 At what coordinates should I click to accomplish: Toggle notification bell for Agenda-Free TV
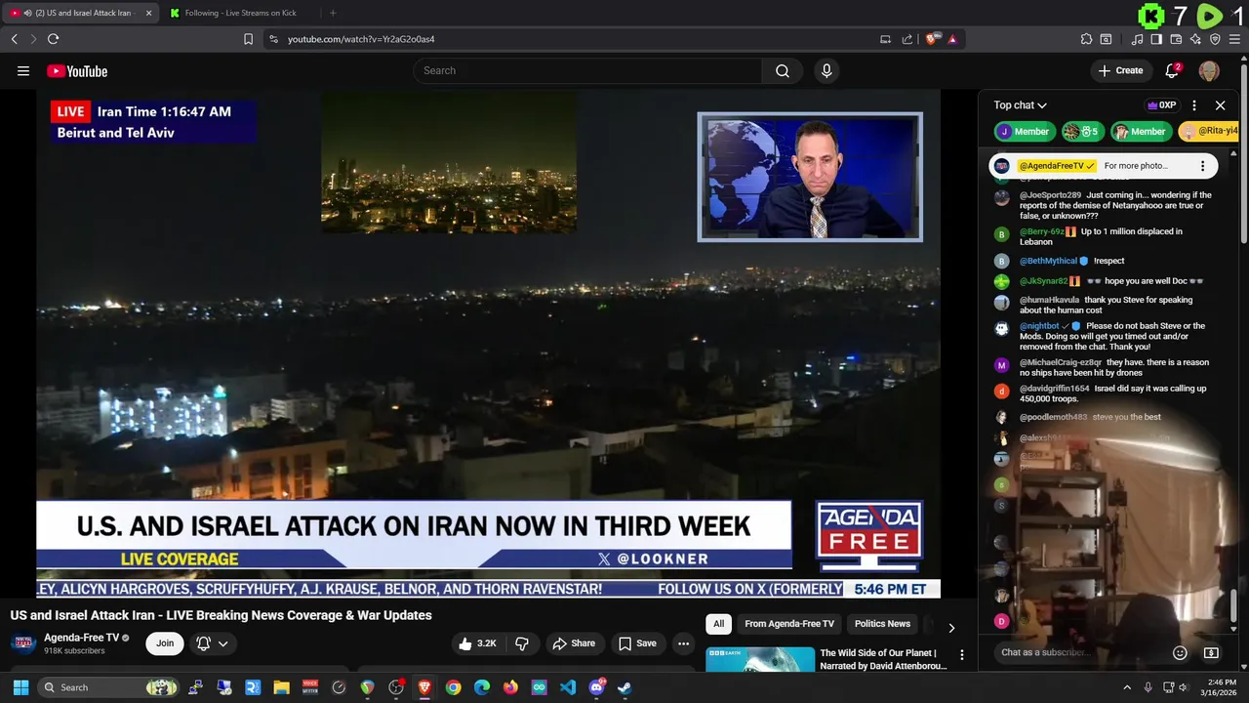pyautogui.click(x=203, y=643)
